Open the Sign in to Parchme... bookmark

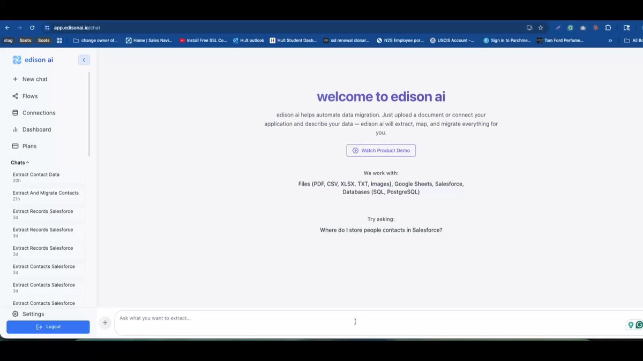point(507,40)
